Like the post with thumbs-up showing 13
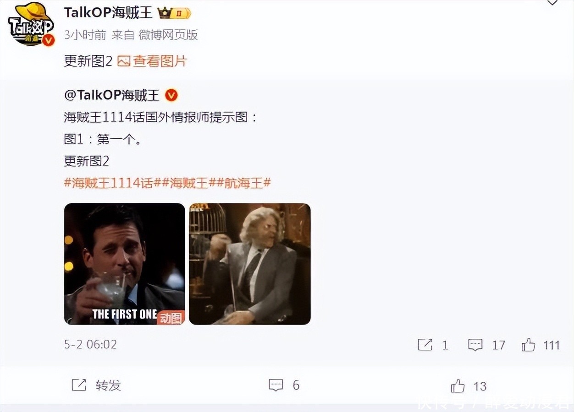 pyautogui.click(x=458, y=386)
